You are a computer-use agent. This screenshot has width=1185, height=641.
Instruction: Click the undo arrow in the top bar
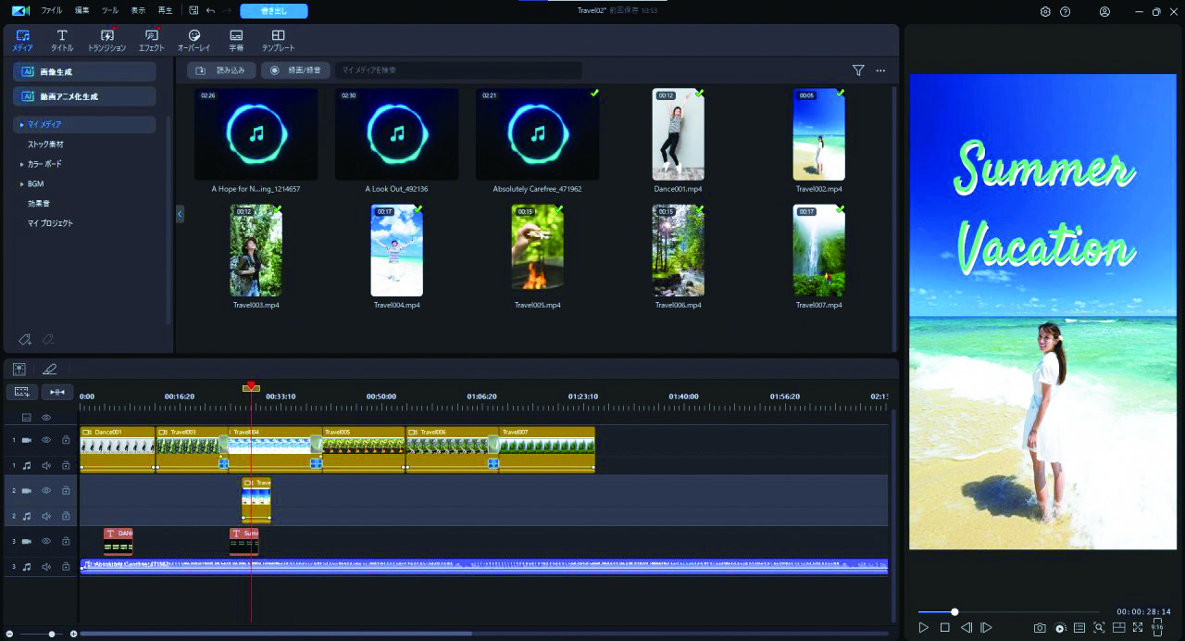pyautogui.click(x=210, y=11)
